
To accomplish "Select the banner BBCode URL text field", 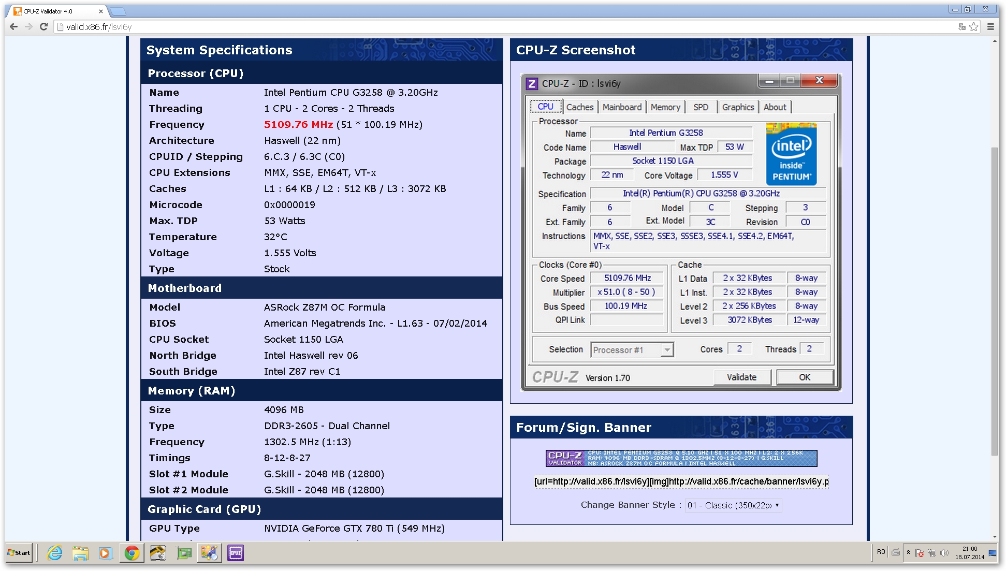I will 681,481.
